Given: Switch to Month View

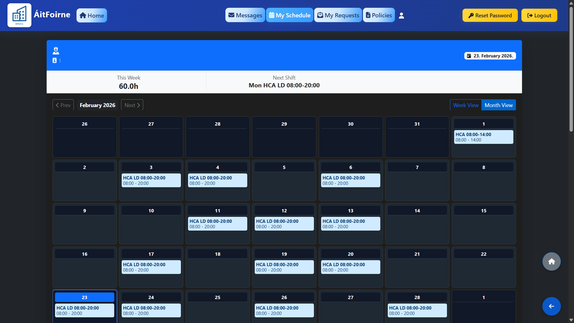Looking at the screenshot, I should 498,105.
